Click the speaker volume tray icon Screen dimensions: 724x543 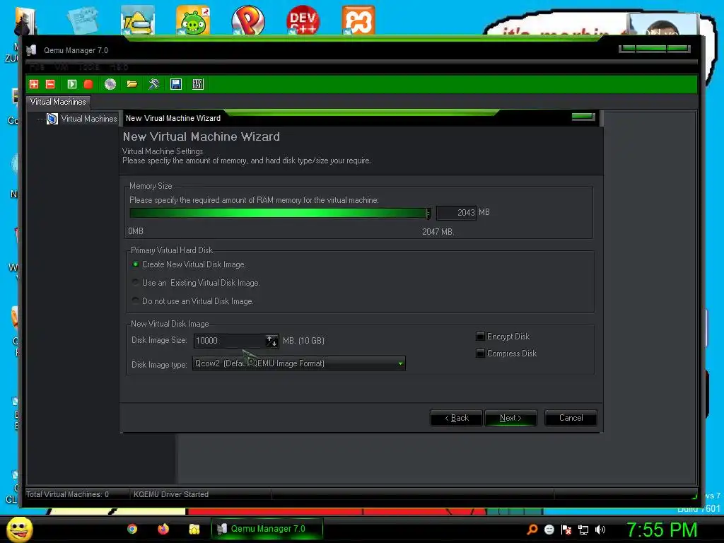[600, 530]
